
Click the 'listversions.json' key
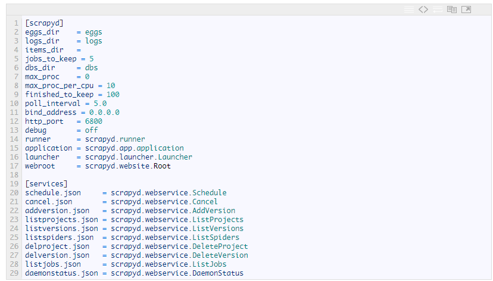pyautogui.click(x=62, y=229)
